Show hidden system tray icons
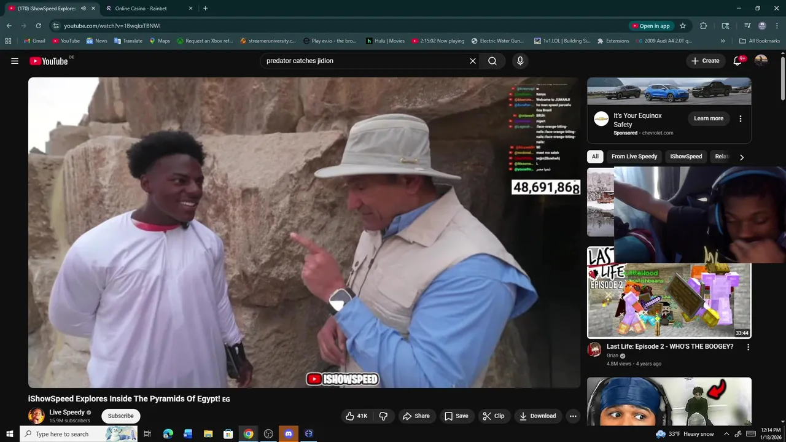Image resolution: width=786 pixels, height=442 pixels. (x=726, y=434)
